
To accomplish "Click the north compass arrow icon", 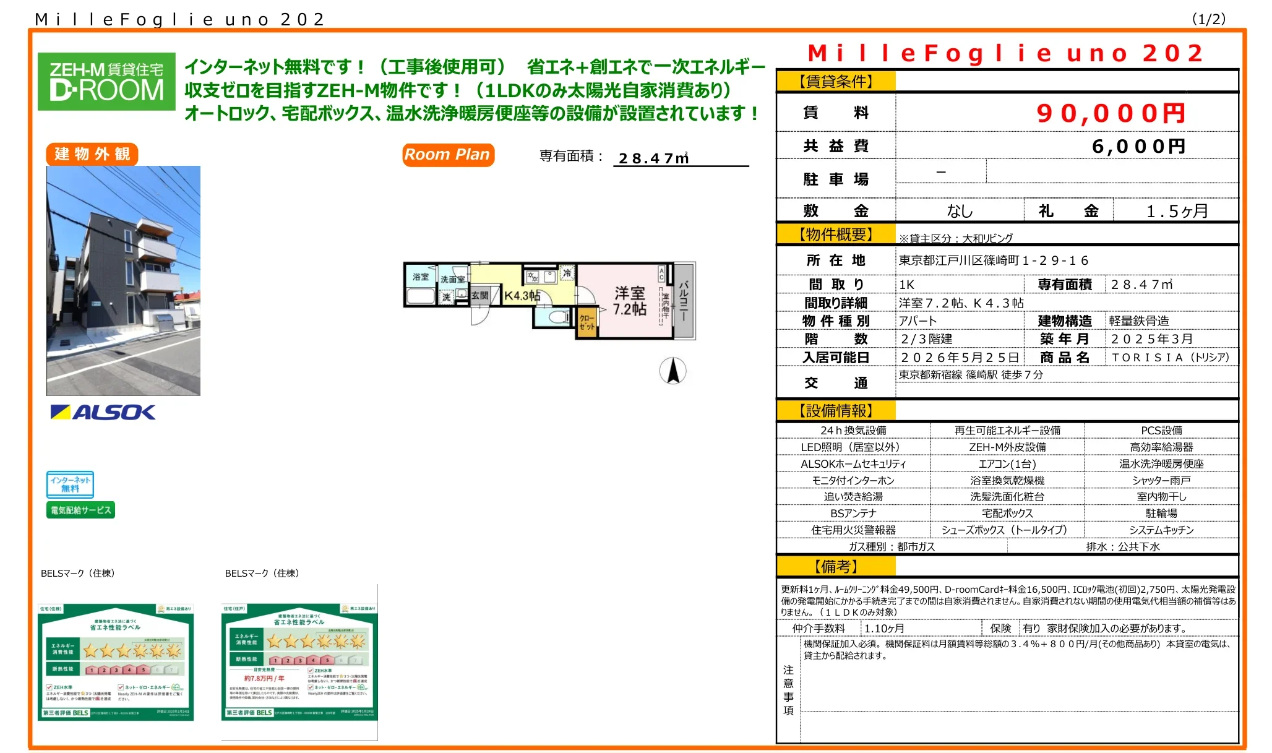I will click(673, 371).
